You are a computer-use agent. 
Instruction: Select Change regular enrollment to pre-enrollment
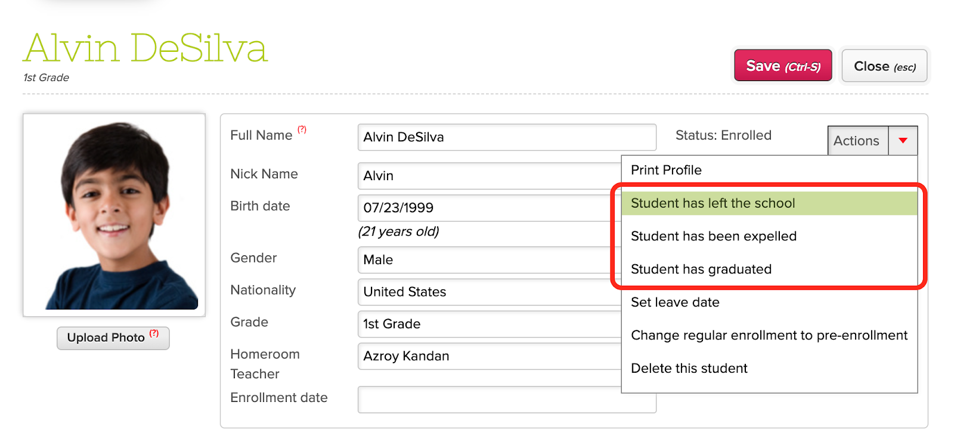pos(769,335)
